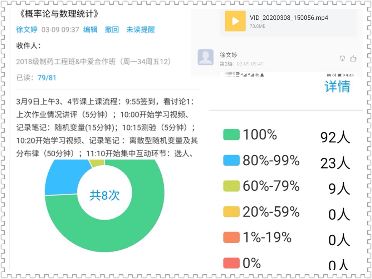
Task: Send a 未读提醒 unread reminder
Action: pyautogui.click(x=141, y=30)
